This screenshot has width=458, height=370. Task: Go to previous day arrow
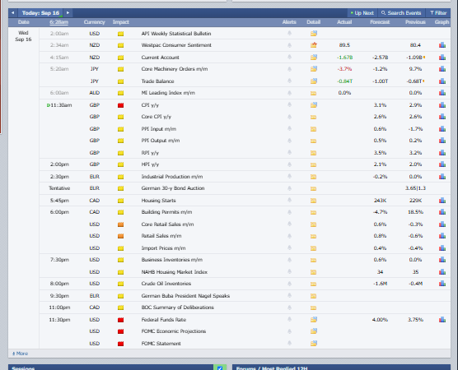tap(13, 13)
